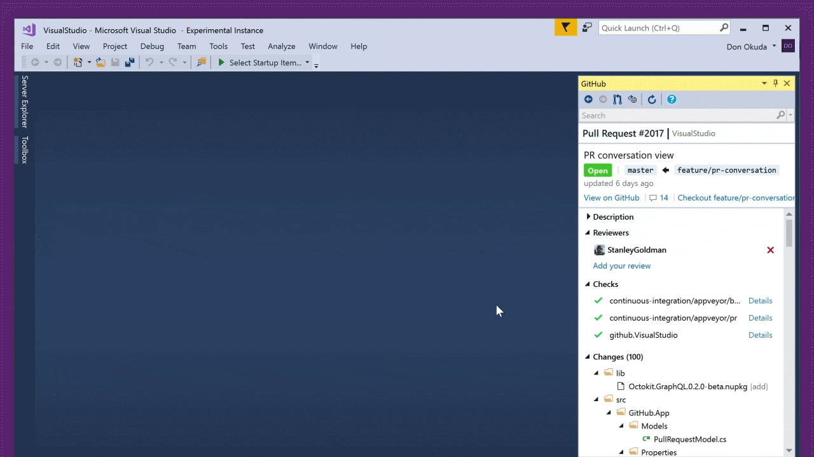Click the Open File folder icon
This screenshot has width=814, height=457.
pyautogui.click(x=100, y=62)
